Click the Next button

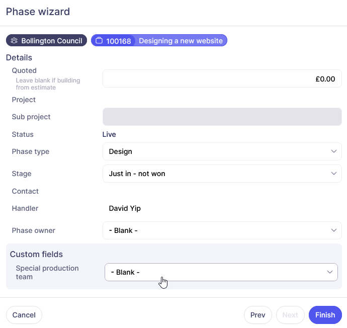pyautogui.click(x=290, y=315)
